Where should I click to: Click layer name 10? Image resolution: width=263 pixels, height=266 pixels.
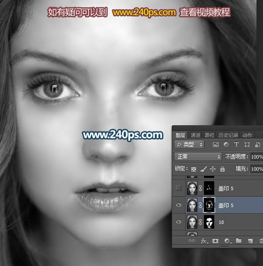click(221, 222)
